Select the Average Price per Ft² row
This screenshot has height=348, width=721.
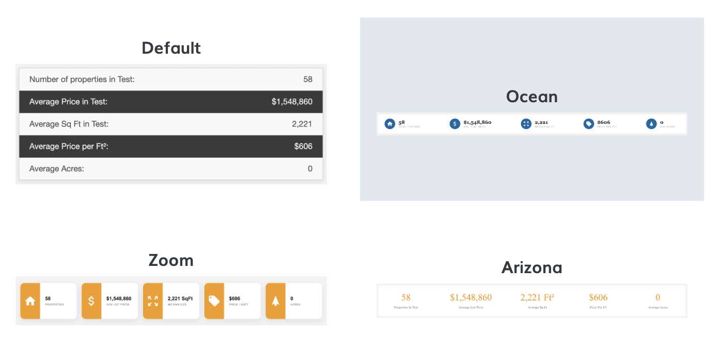[x=171, y=147]
